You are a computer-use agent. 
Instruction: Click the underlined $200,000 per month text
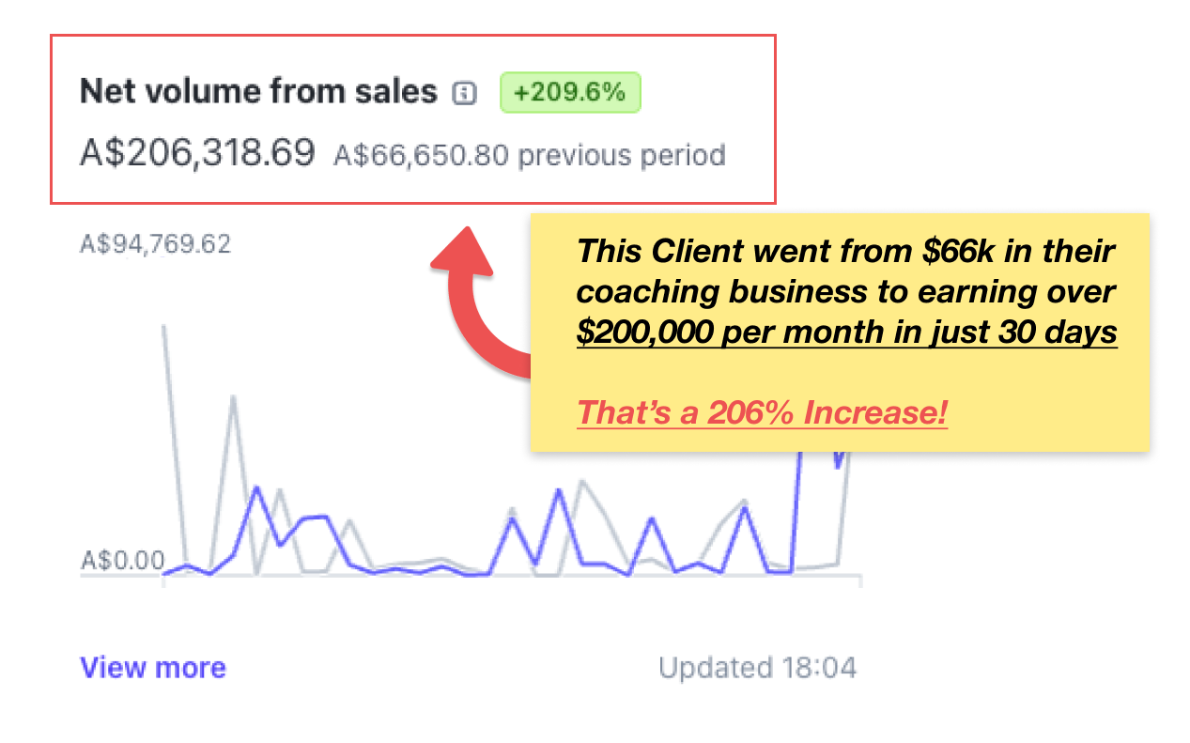click(x=846, y=332)
